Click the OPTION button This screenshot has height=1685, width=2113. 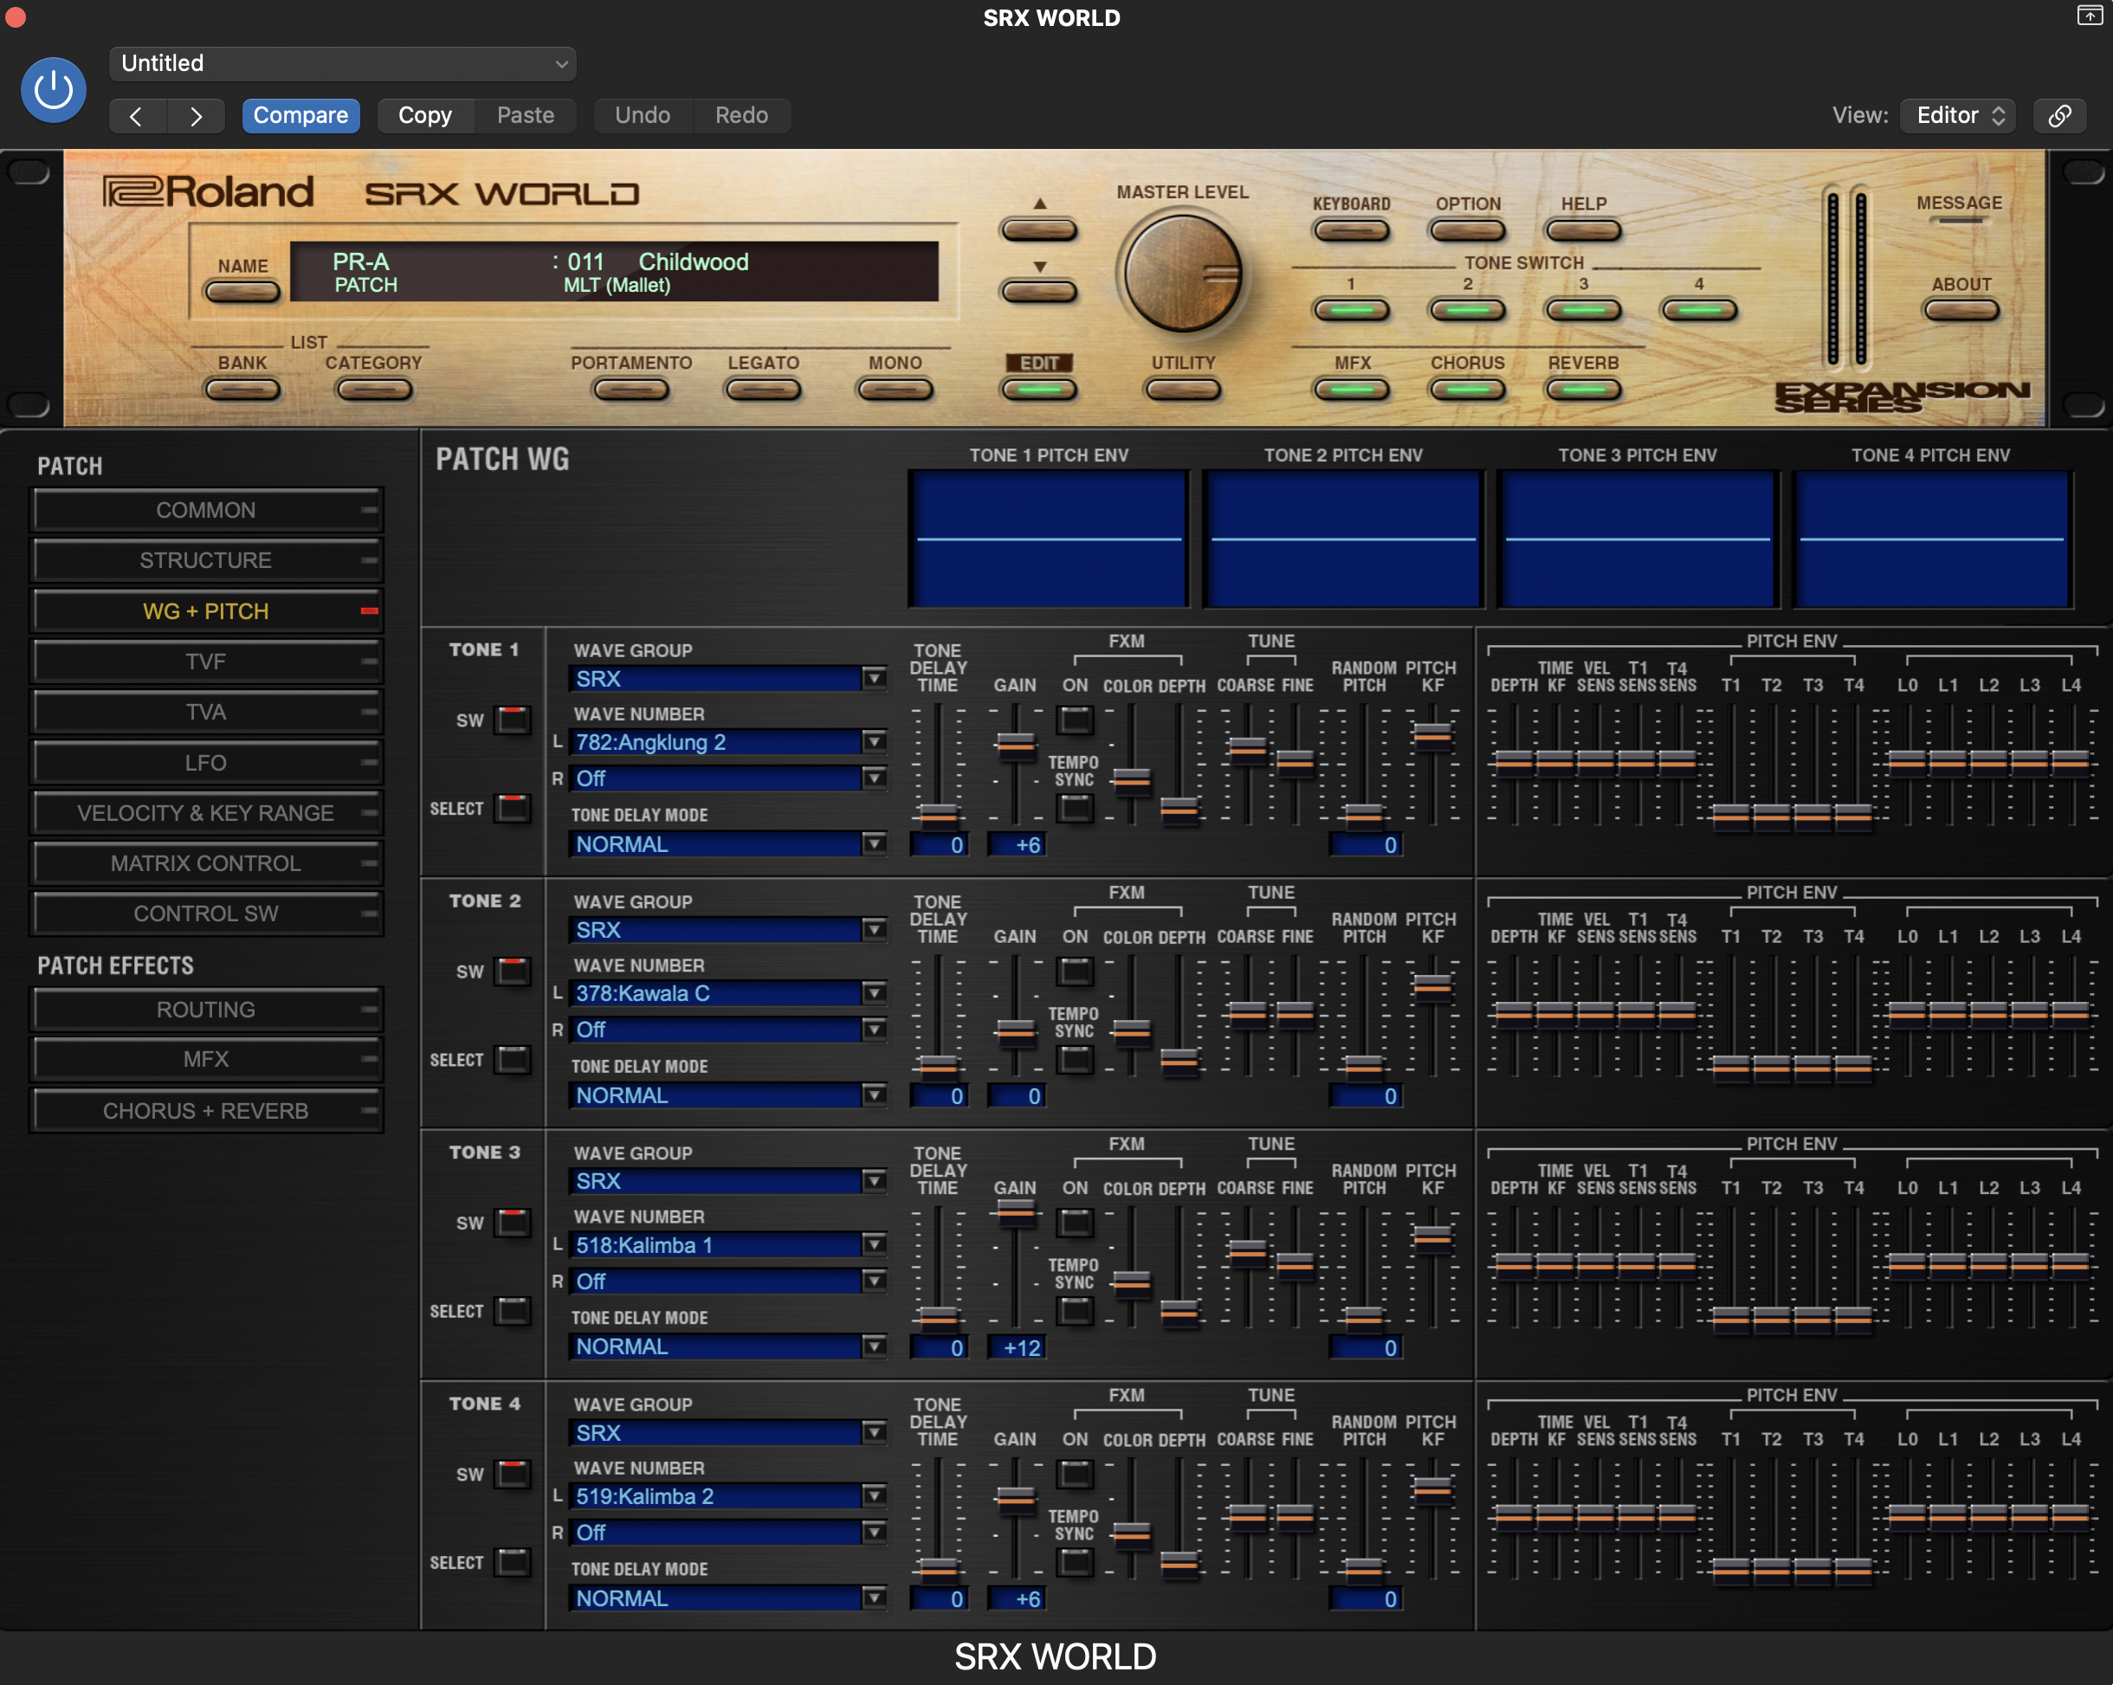(x=1467, y=231)
